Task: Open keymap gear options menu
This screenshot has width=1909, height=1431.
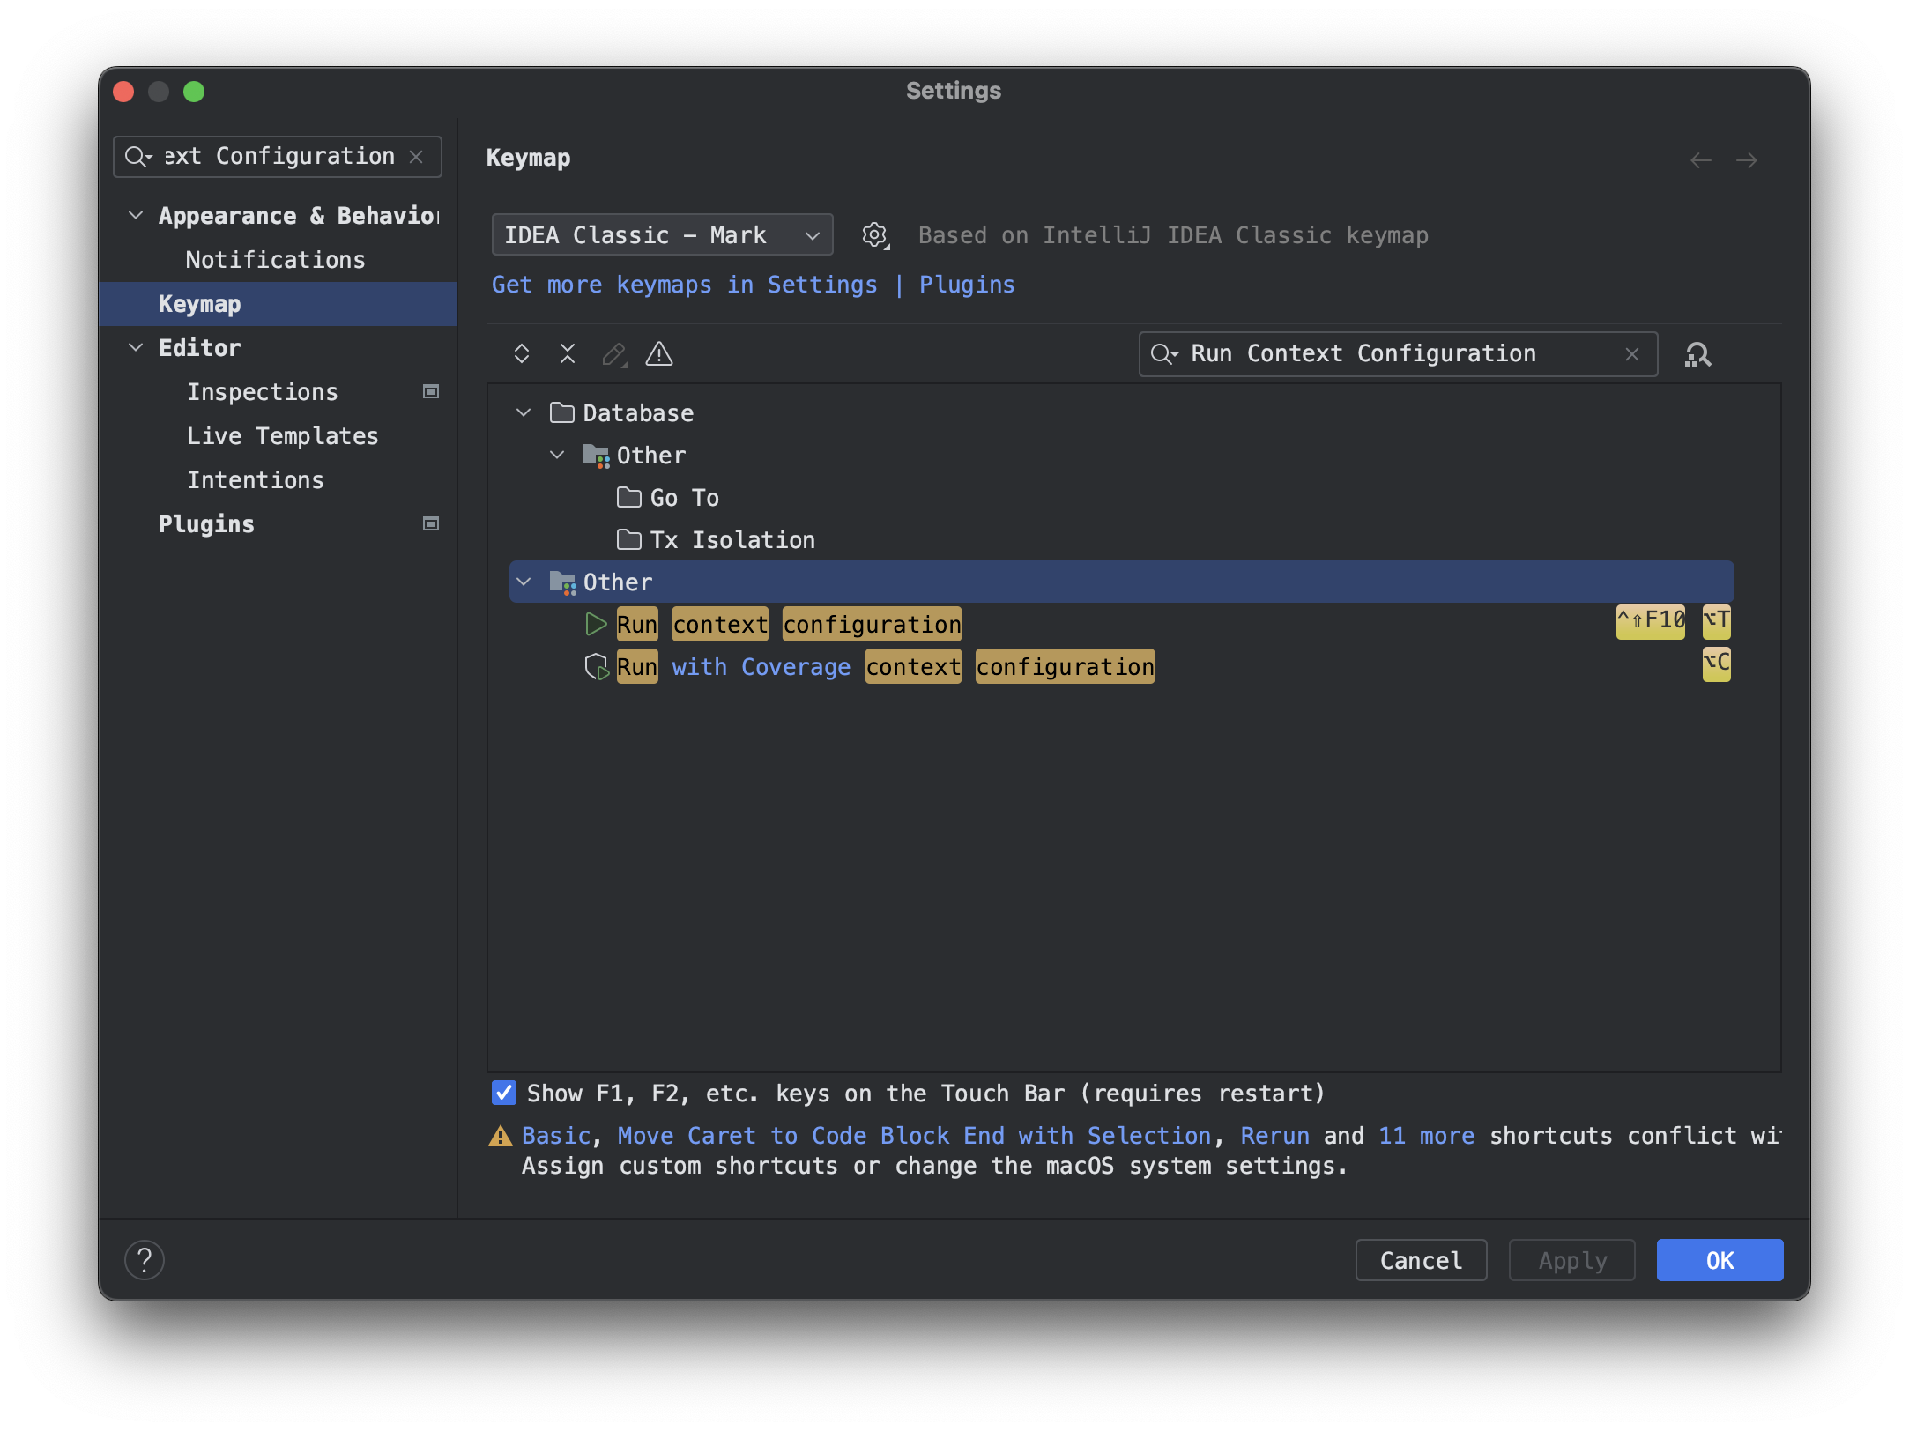Action: (874, 235)
